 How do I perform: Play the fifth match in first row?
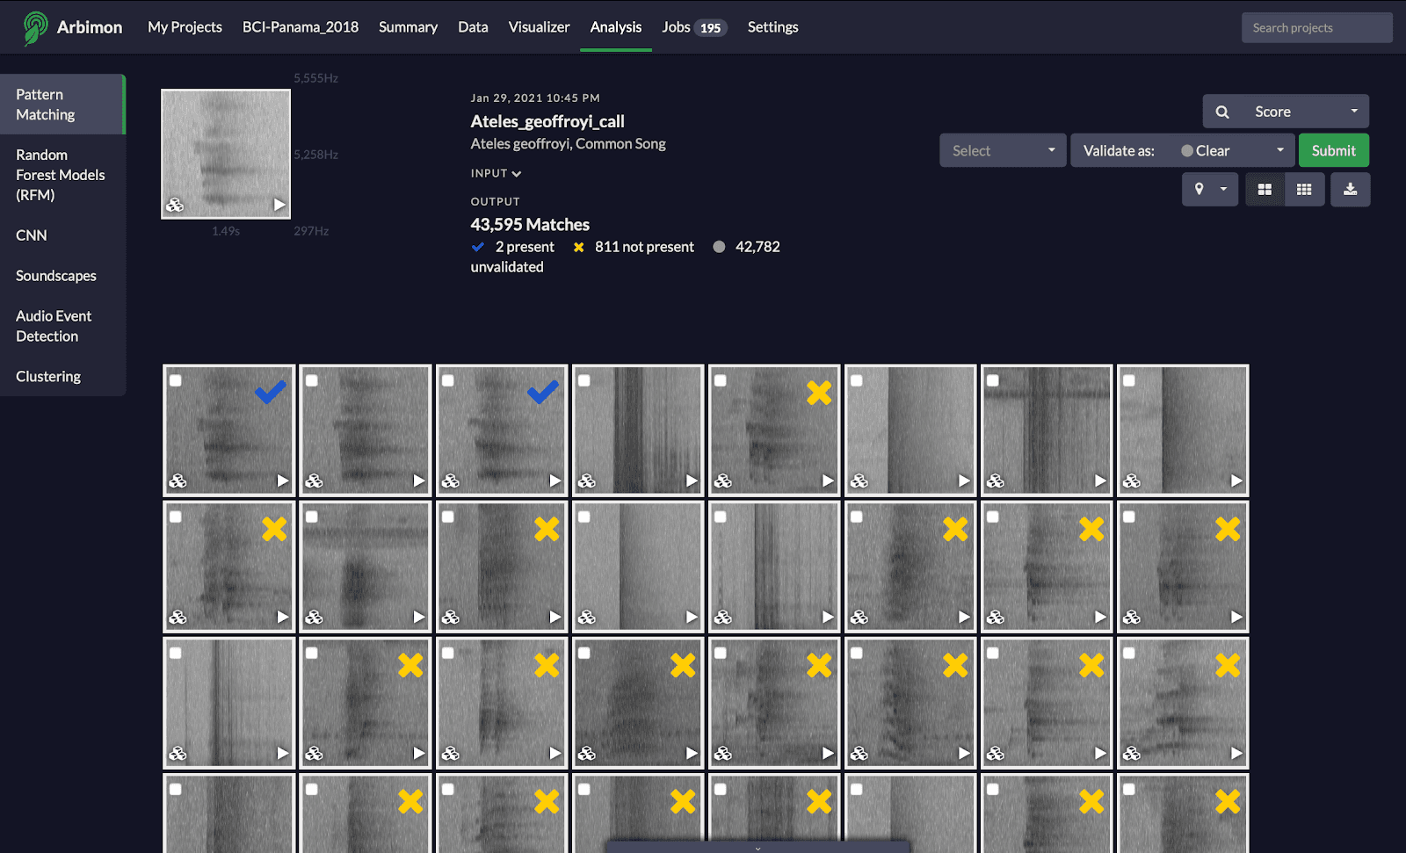click(827, 481)
